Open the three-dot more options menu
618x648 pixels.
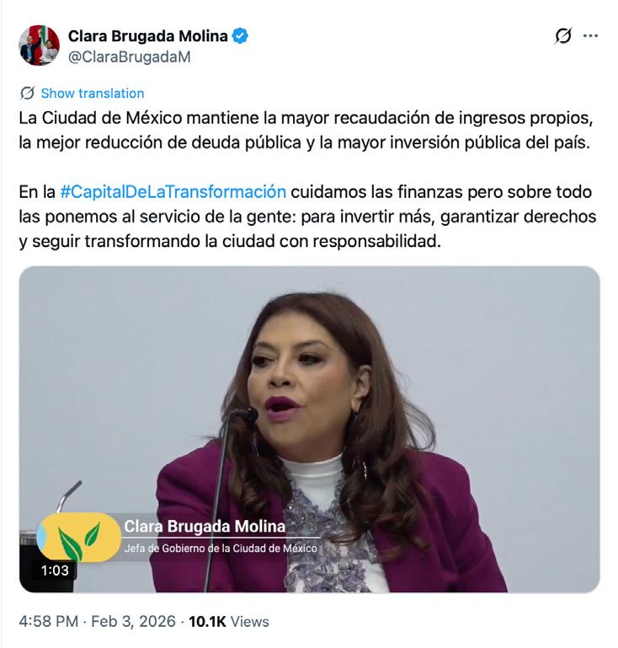coord(590,36)
